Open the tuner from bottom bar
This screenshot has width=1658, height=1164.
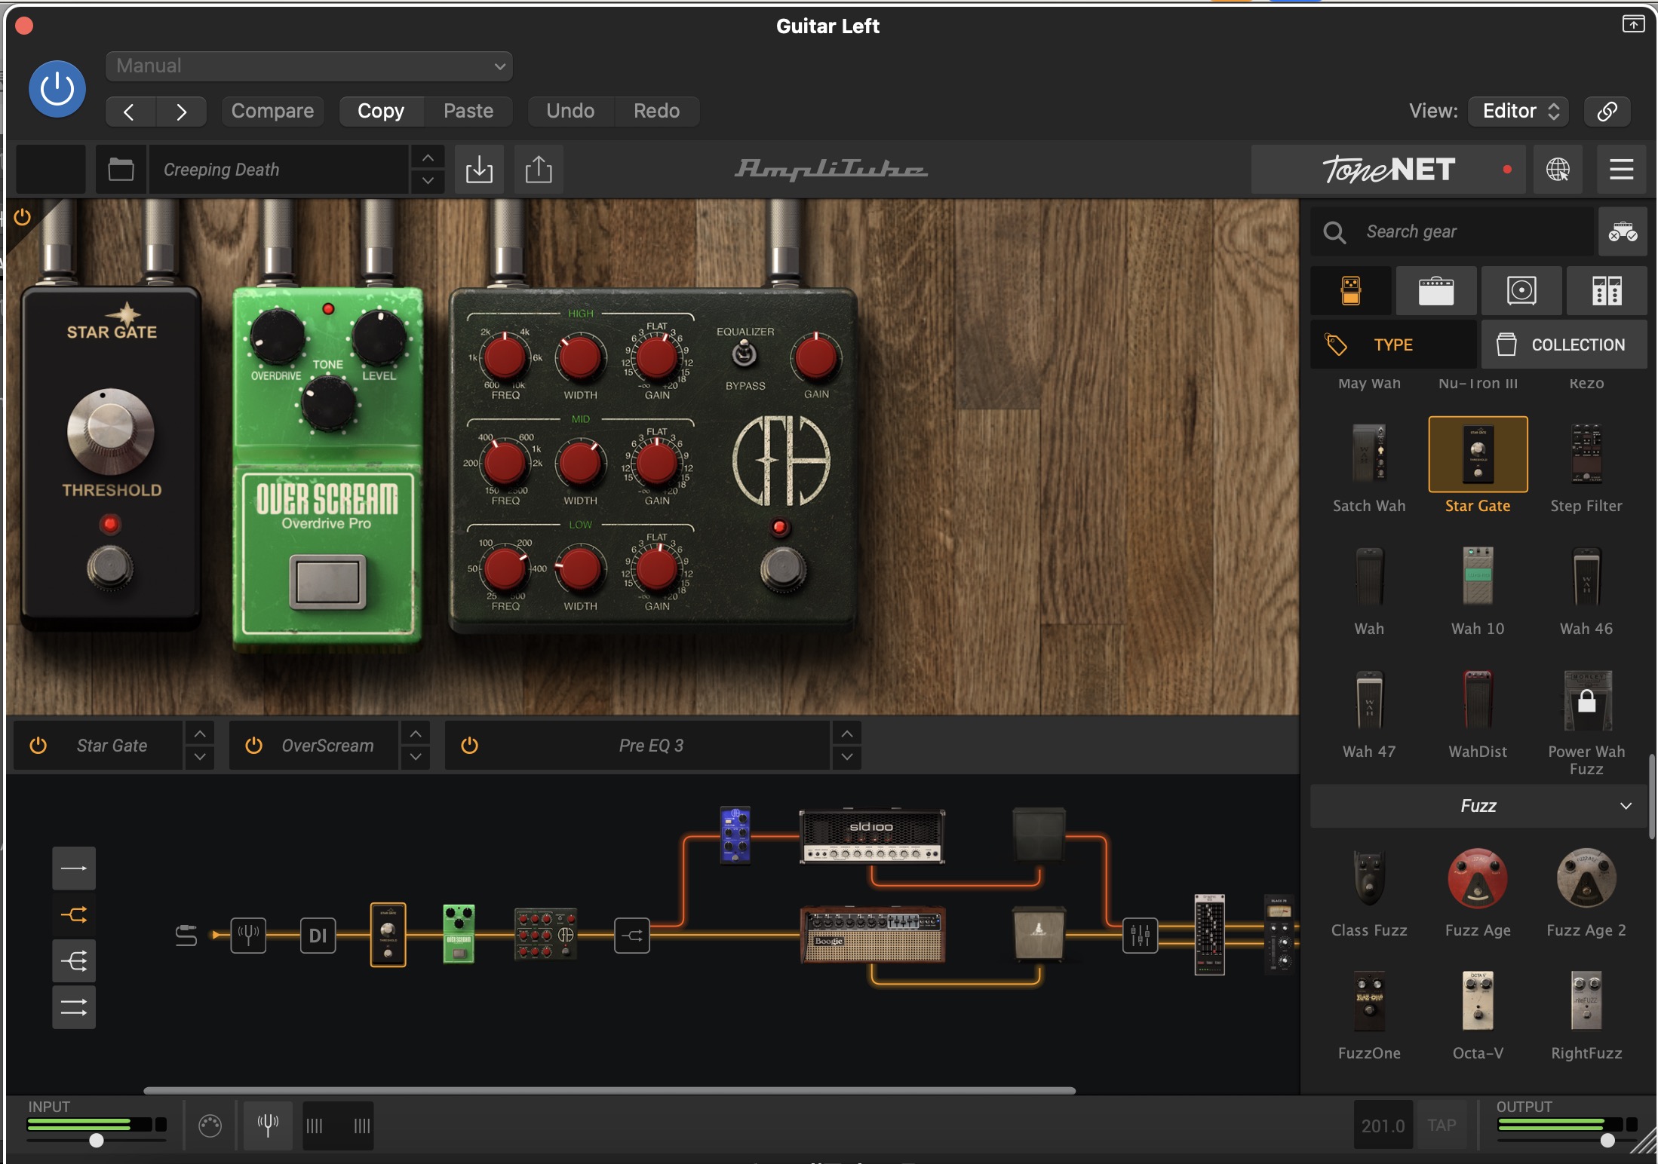[x=268, y=1125]
